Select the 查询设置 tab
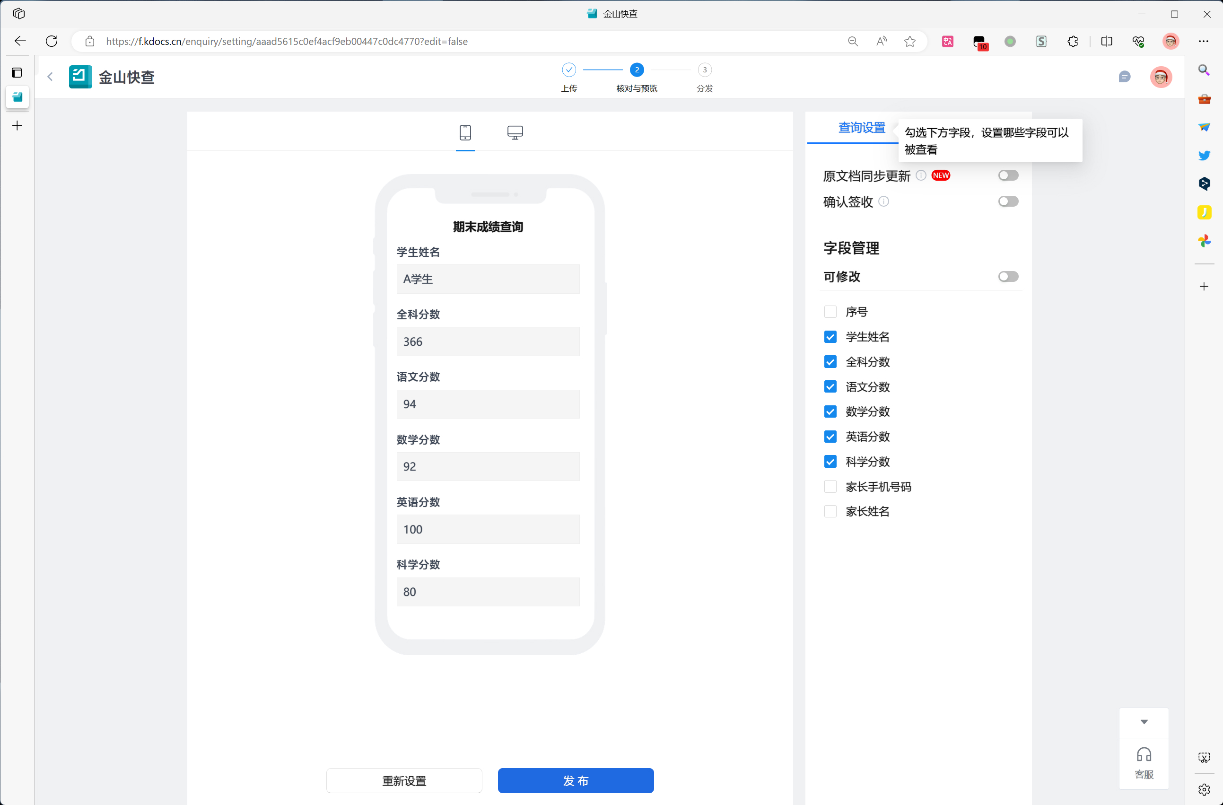The height and width of the screenshot is (805, 1223). [861, 128]
